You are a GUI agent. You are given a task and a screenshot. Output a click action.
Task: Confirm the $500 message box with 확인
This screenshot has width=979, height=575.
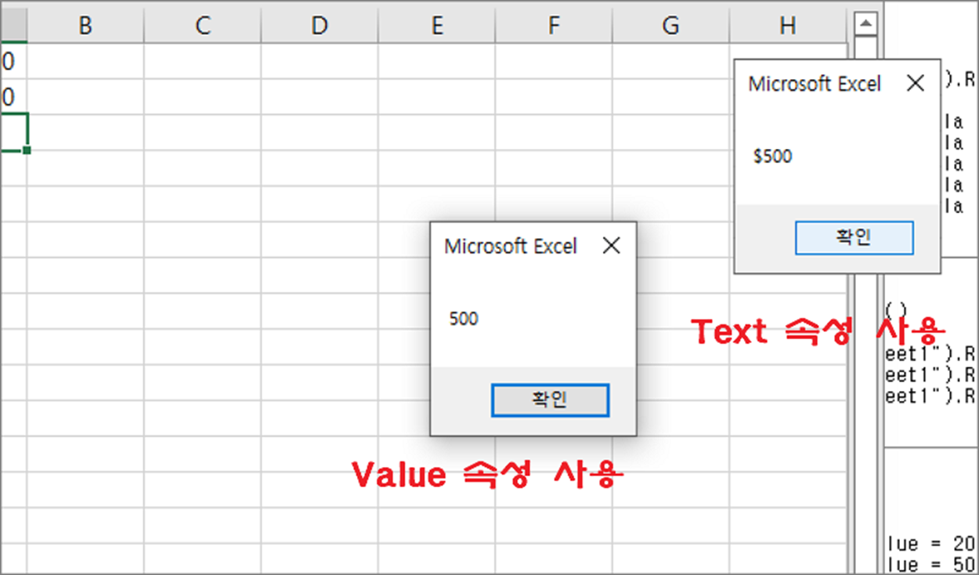coord(854,237)
